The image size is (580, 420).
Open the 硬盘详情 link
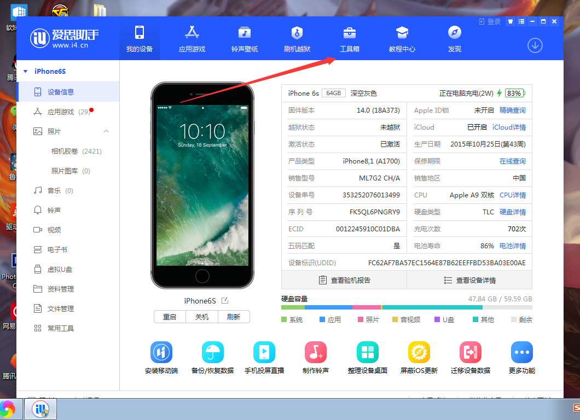(x=512, y=212)
